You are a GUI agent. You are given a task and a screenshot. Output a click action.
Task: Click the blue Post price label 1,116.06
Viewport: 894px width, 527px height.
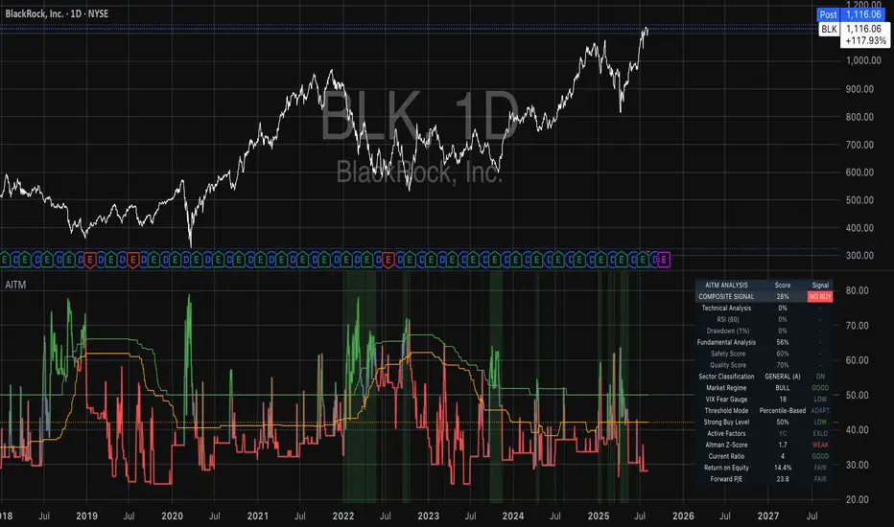853,14
